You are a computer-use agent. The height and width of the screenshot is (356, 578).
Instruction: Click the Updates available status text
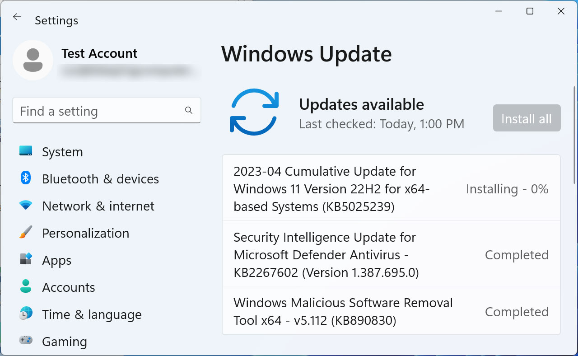click(x=361, y=104)
